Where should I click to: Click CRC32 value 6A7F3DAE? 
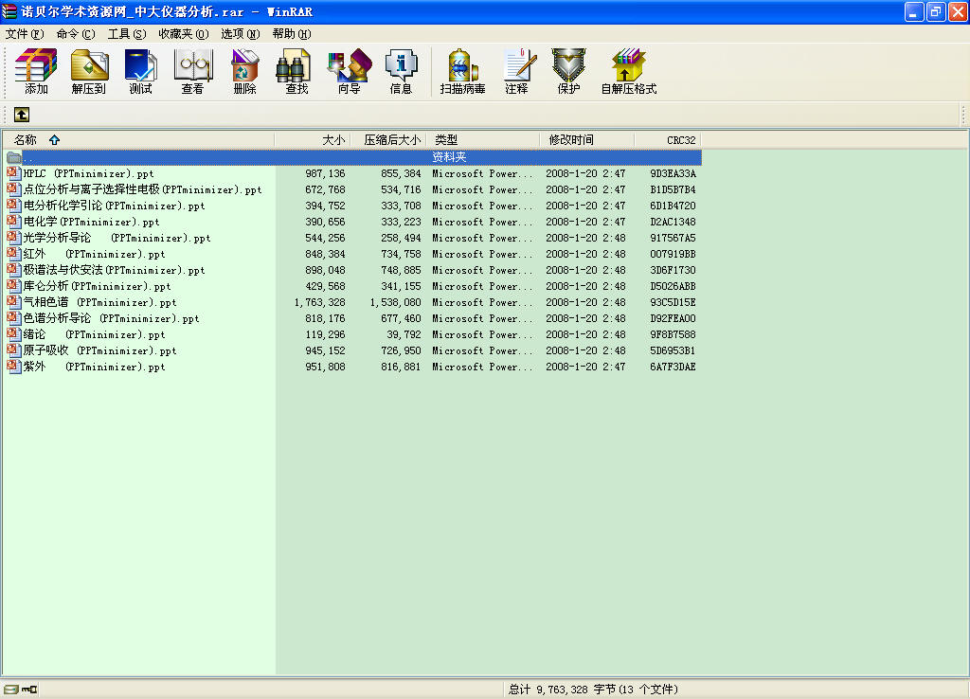point(673,367)
